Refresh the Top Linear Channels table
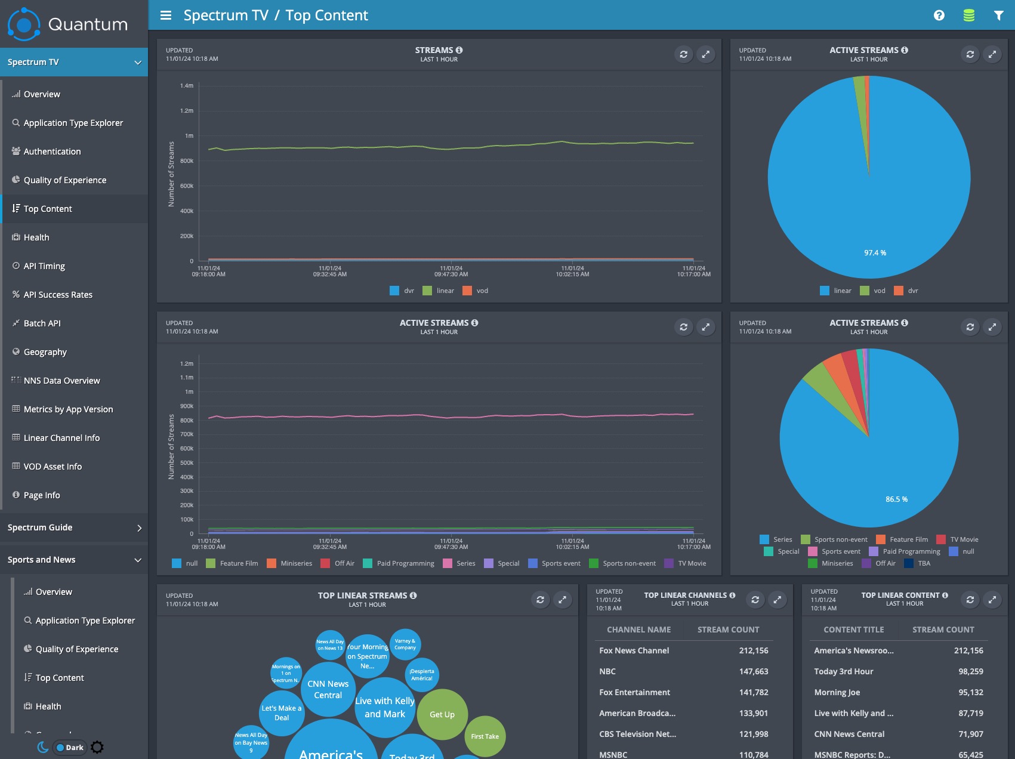The height and width of the screenshot is (759, 1015). click(755, 600)
